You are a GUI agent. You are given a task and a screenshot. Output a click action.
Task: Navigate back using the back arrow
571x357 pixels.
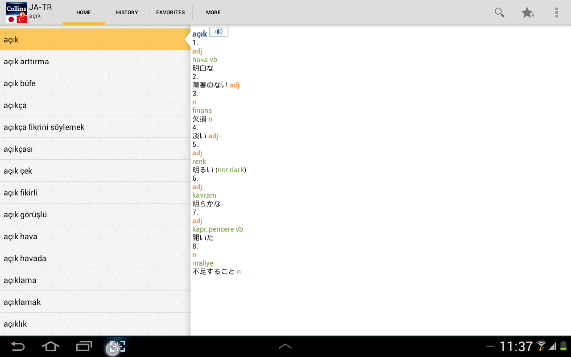pyautogui.click(x=18, y=346)
